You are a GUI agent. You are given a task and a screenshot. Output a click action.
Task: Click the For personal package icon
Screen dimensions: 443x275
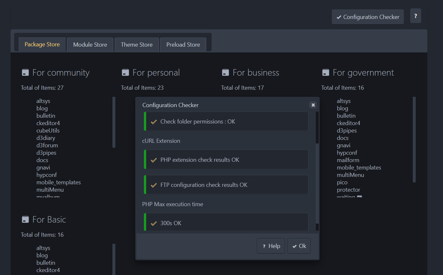click(125, 73)
